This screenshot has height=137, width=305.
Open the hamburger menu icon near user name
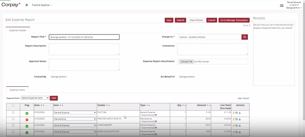pos(282,6)
